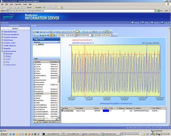Close the Launch Pad panel
This screenshot has width=171, height=136.
[x=29, y=26]
